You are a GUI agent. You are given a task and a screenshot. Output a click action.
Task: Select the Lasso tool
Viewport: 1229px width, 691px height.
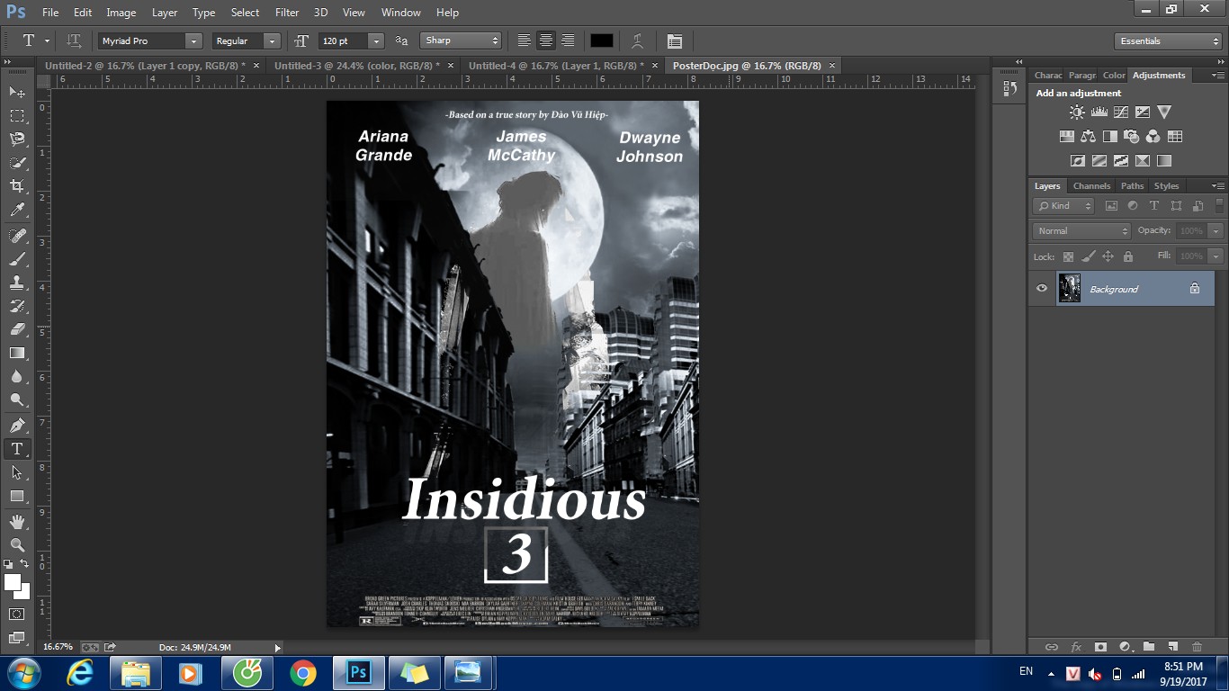pyautogui.click(x=17, y=139)
